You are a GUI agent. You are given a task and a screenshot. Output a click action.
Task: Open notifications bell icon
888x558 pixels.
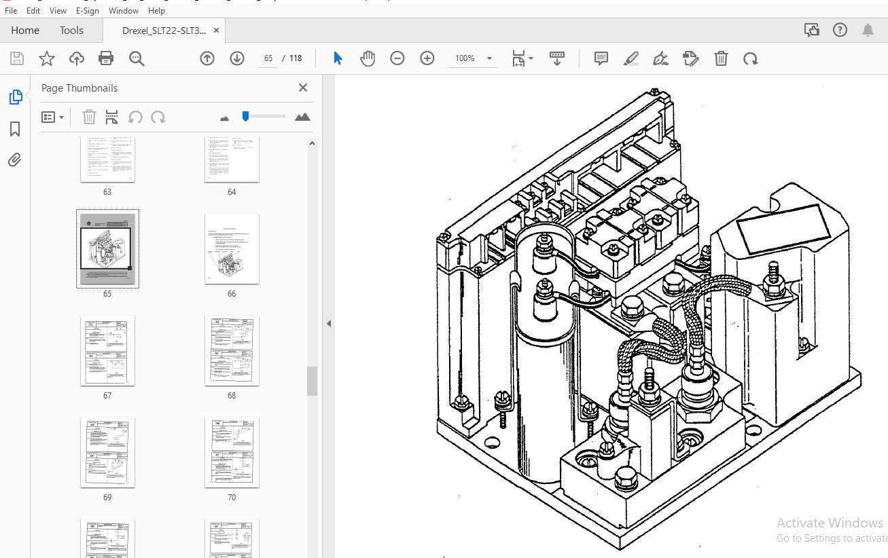(x=868, y=30)
